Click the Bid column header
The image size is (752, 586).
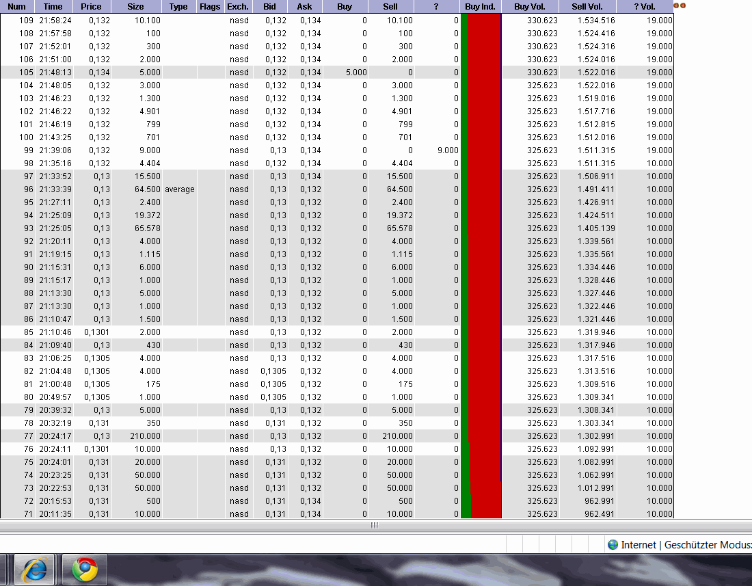click(x=269, y=7)
